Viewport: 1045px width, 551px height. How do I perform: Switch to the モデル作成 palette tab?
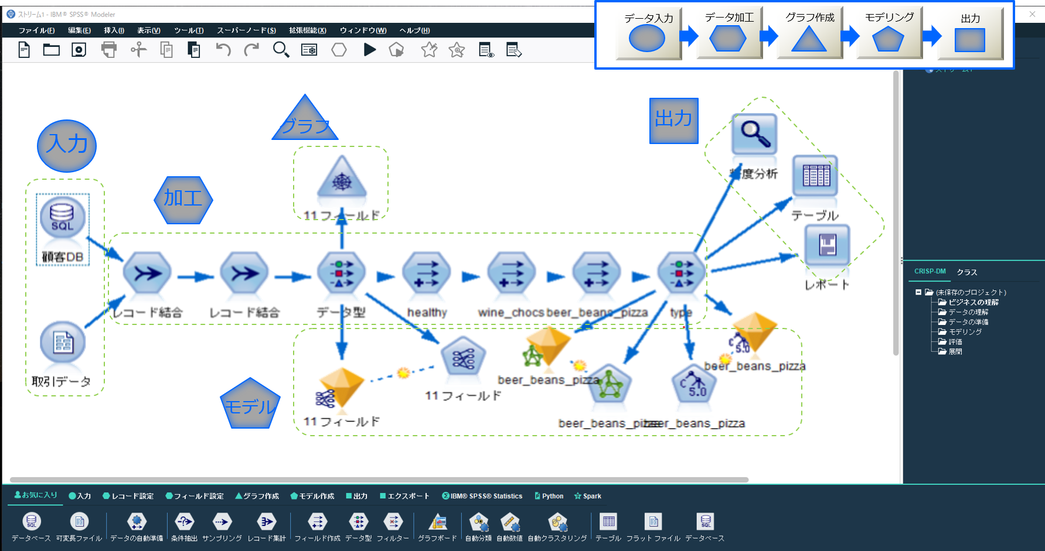coord(312,496)
